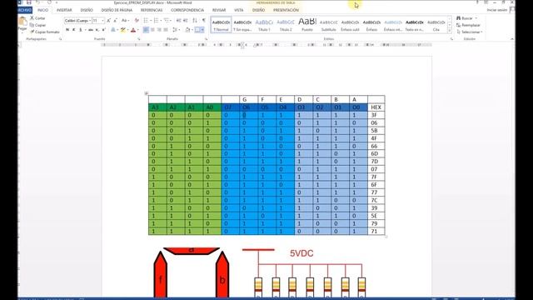Image resolution: width=533 pixels, height=300 pixels.
Task: Open CORRESPONDENCIA tab
Action: coord(187,10)
